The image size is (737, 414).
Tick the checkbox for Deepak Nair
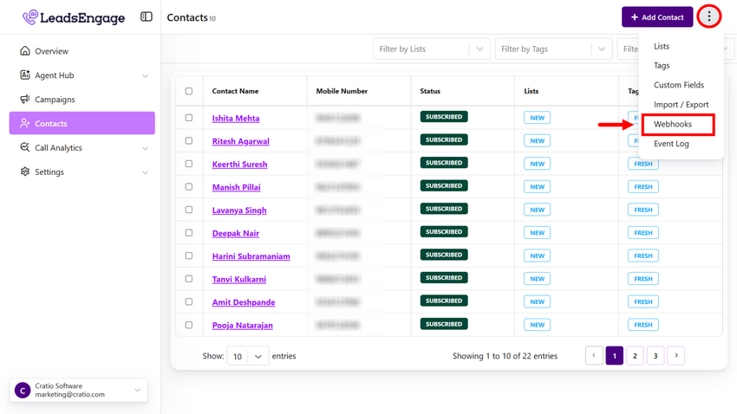(189, 233)
